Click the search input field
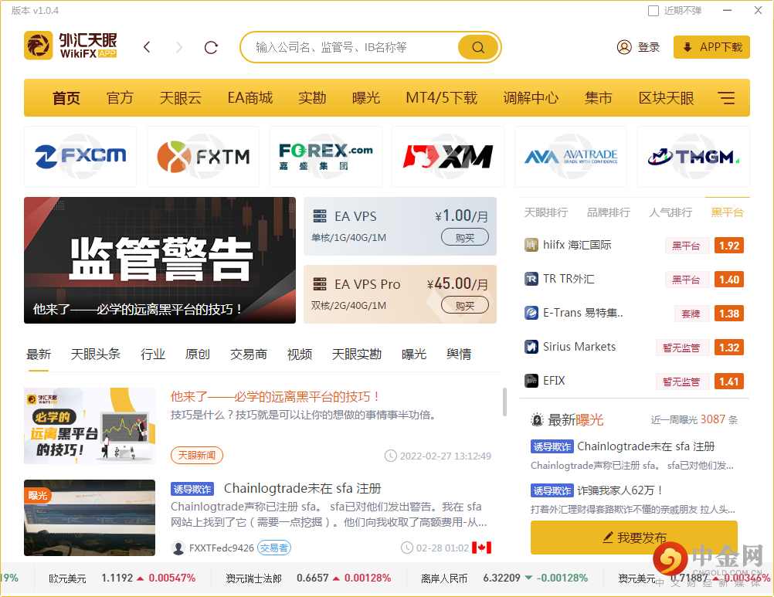774x597 pixels. click(x=349, y=47)
